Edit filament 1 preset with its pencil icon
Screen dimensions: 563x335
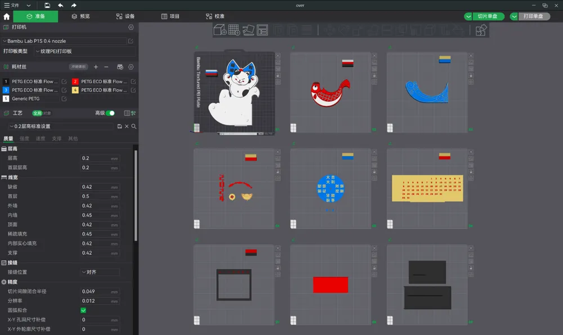coord(64,82)
